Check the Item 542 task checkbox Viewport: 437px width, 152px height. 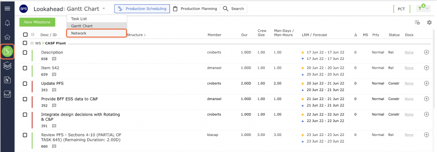coord(25,68)
